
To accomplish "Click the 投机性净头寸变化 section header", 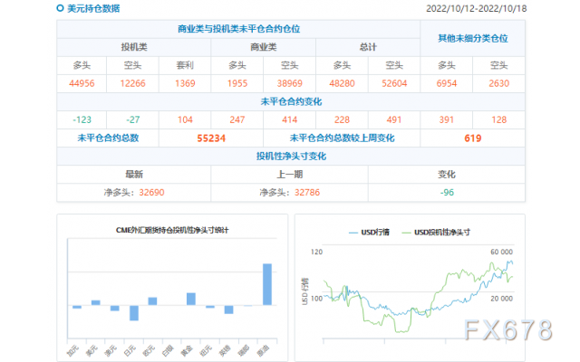I will coord(291,157).
